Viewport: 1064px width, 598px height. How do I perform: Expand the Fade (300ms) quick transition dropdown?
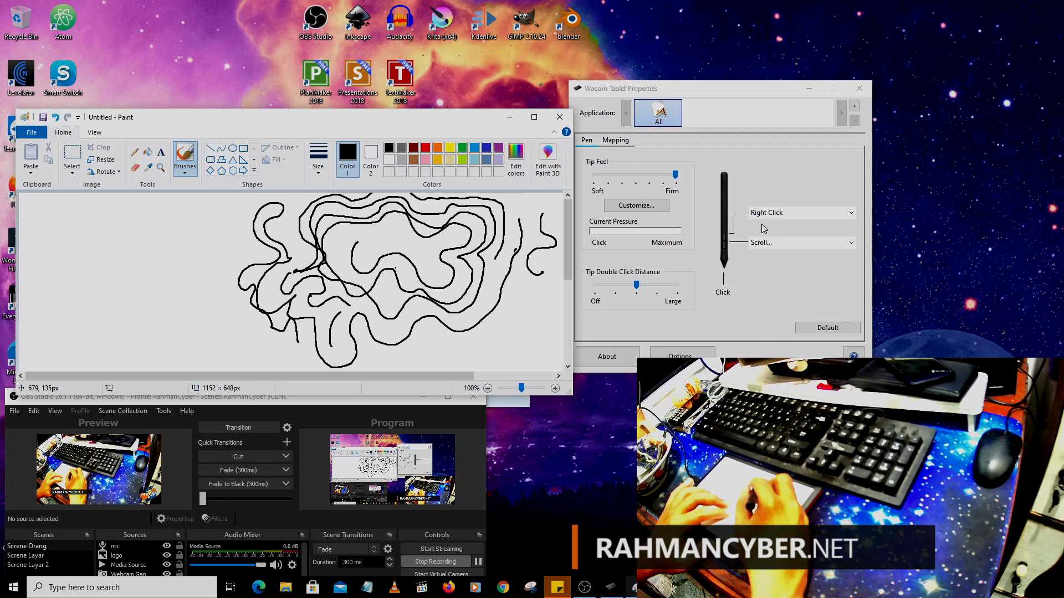click(286, 470)
